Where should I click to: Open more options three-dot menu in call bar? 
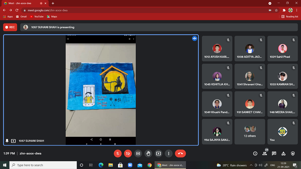click(169, 153)
